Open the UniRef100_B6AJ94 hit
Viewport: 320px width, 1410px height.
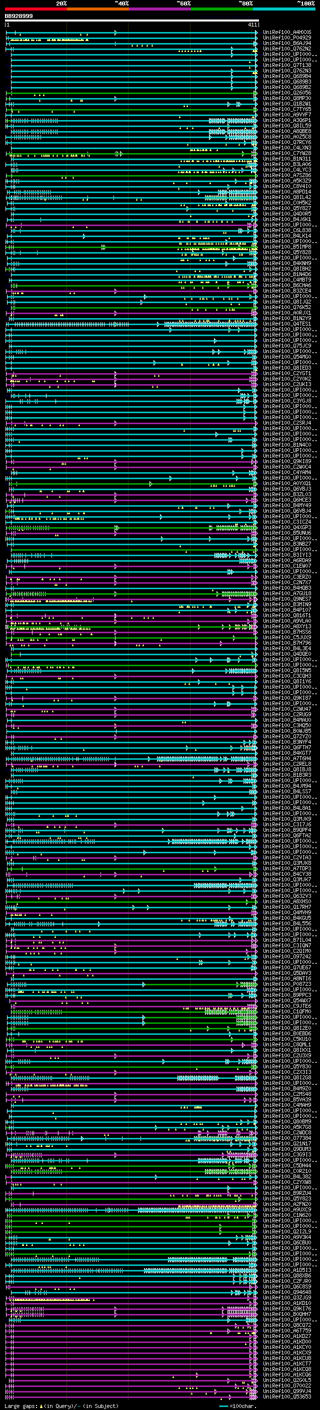287,43
